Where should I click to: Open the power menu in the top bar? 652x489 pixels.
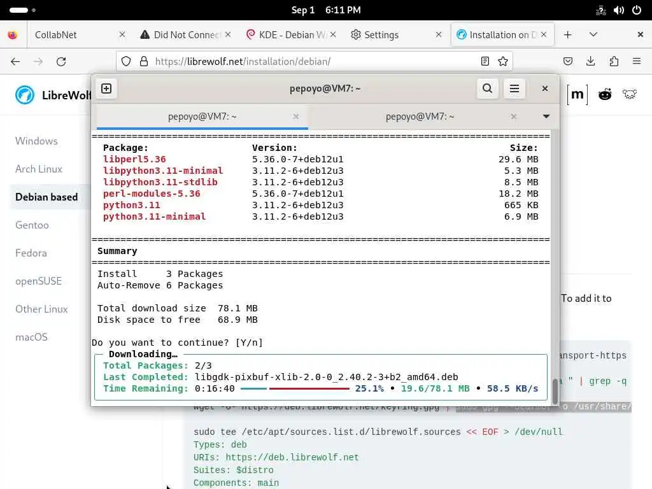point(637,10)
